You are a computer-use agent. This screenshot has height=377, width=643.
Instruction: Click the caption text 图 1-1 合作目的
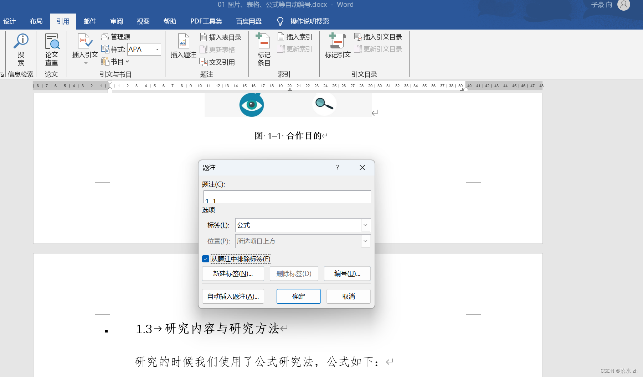pyautogui.click(x=288, y=136)
